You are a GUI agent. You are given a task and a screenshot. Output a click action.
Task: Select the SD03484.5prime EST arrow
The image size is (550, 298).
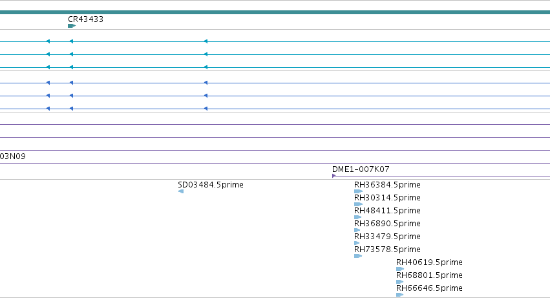pyautogui.click(x=181, y=191)
